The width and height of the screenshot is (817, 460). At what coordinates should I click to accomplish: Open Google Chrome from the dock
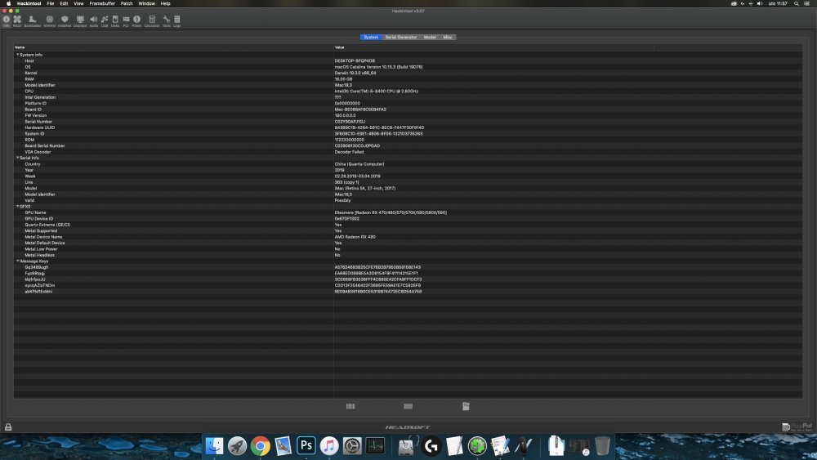pos(260,446)
